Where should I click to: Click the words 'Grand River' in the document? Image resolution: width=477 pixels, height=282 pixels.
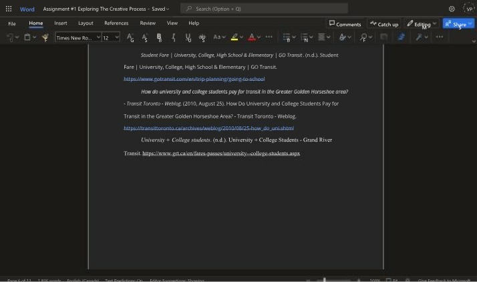317,140
